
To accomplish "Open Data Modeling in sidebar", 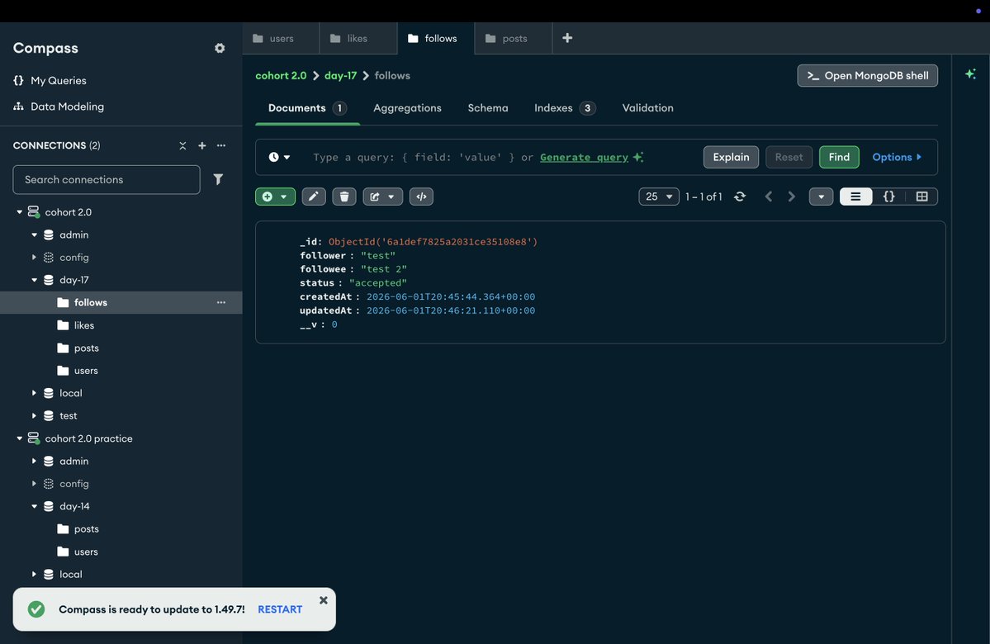I will pyautogui.click(x=59, y=106).
